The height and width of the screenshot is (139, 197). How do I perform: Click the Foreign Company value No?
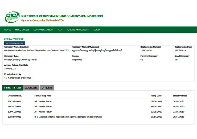click(x=142, y=60)
